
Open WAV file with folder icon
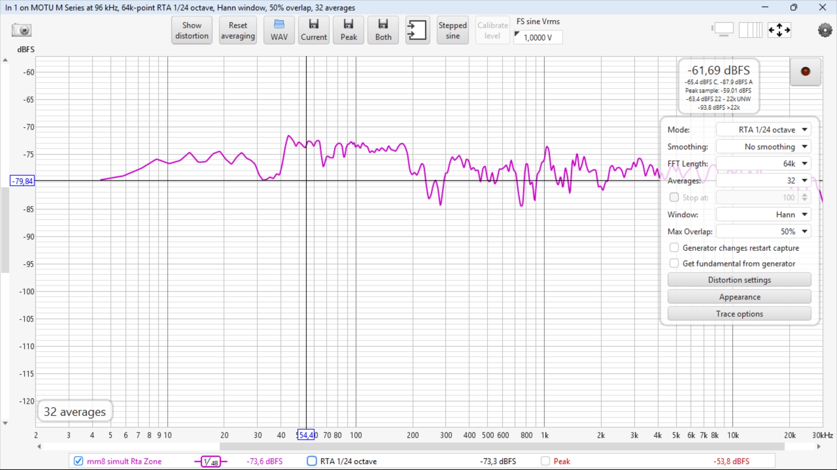click(x=279, y=30)
